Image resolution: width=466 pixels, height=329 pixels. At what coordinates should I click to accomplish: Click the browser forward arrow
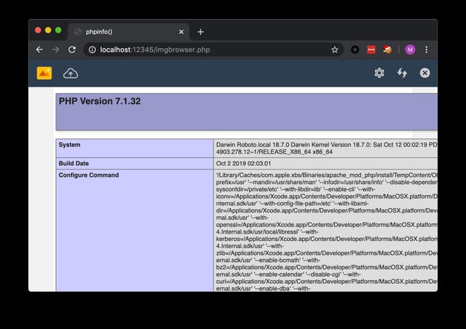55,49
